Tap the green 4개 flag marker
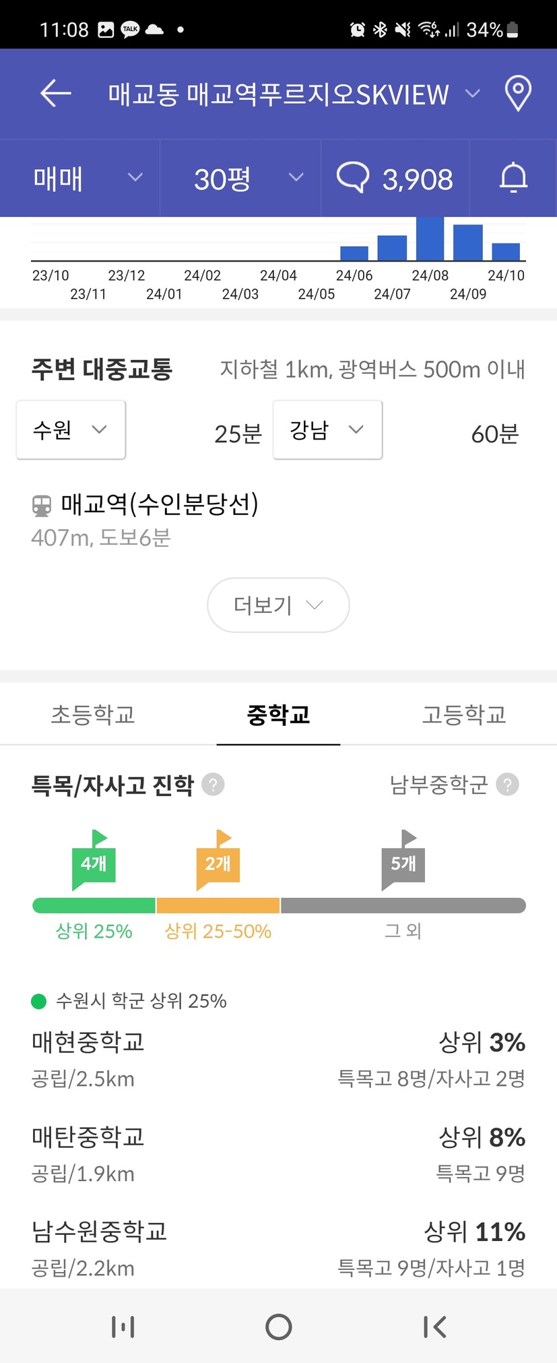The width and height of the screenshot is (557, 1363). (94, 859)
